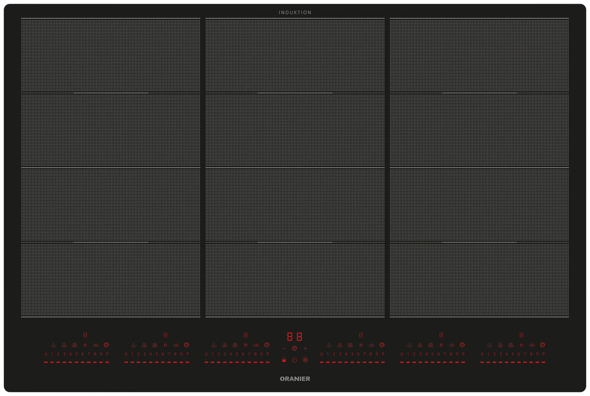Tap the rightmost zone's timer clock icon

click(x=542, y=345)
